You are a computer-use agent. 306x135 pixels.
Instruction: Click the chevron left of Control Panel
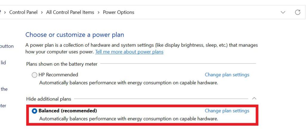[x=5, y=12]
